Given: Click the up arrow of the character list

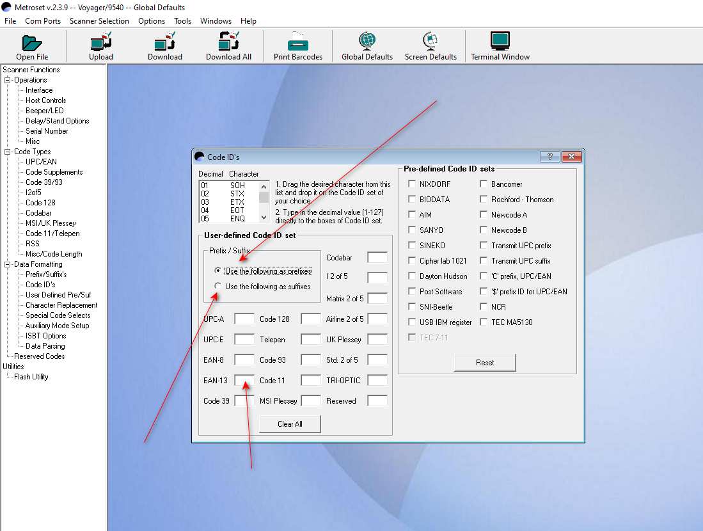Looking at the screenshot, I should [264, 187].
